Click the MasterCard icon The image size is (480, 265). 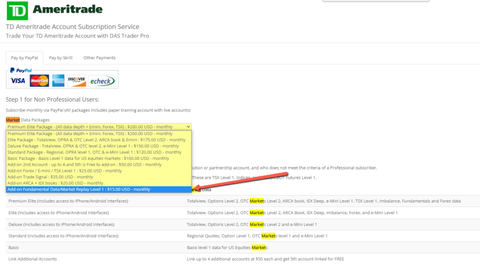(x=39, y=81)
